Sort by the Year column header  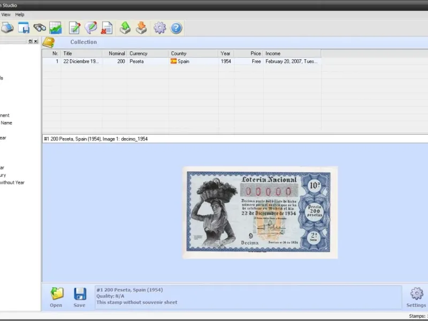[x=226, y=53]
